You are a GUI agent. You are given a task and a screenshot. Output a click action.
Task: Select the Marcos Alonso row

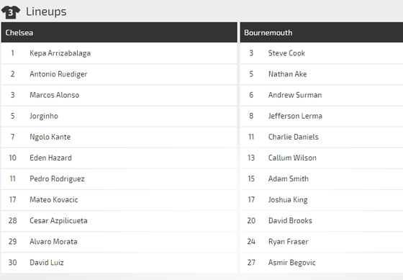click(119, 95)
